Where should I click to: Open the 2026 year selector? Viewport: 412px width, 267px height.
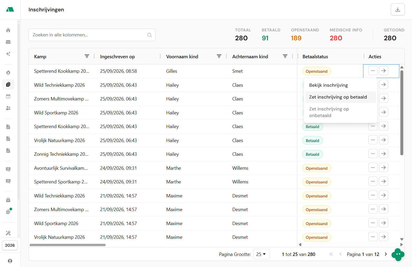coord(10,245)
